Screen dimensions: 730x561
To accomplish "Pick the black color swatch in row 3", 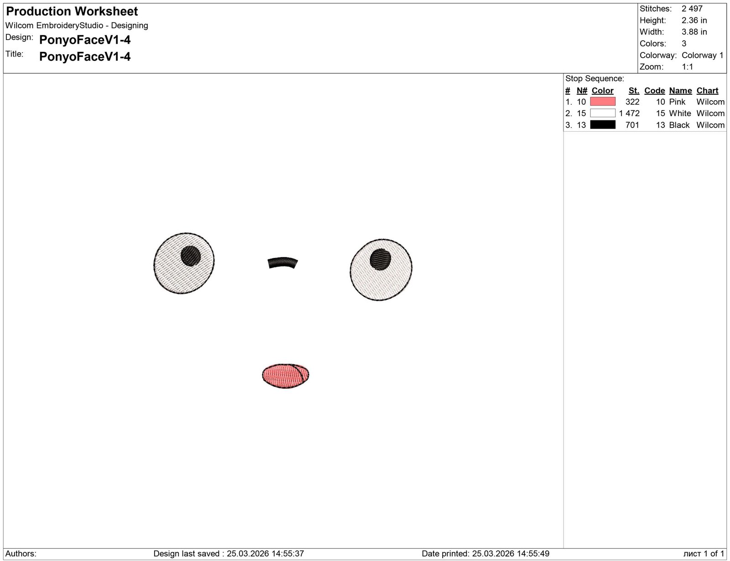I will [602, 125].
